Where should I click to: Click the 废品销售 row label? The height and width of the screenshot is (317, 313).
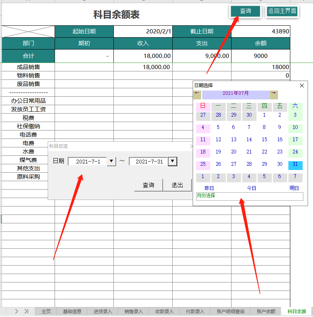[x=28, y=84]
